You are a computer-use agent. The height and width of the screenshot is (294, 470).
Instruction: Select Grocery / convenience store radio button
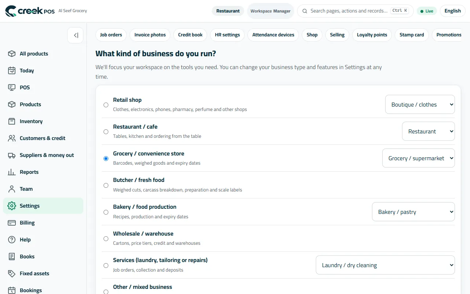pos(106,158)
